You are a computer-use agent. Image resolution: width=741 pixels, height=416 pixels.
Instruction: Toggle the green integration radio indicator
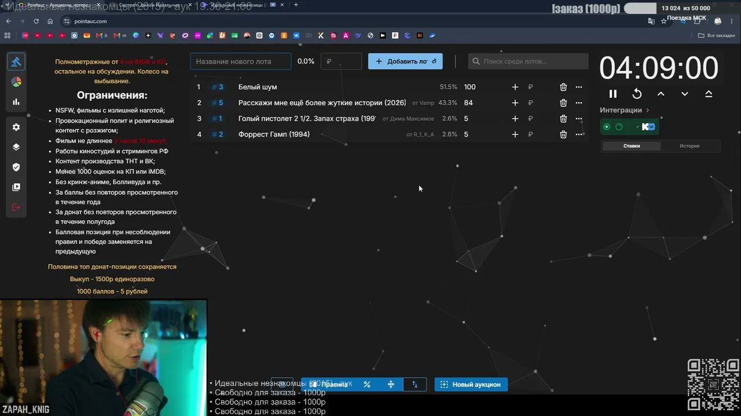pos(607,127)
